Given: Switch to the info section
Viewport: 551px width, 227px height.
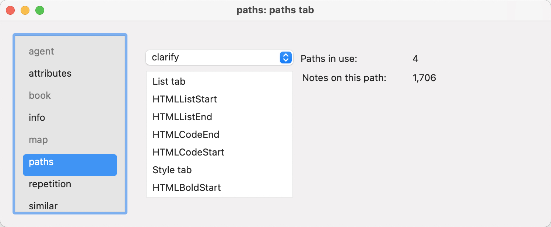Looking at the screenshot, I should pos(37,118).
